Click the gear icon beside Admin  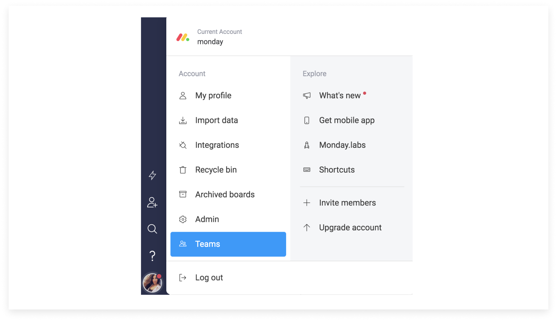coord(183,219)
